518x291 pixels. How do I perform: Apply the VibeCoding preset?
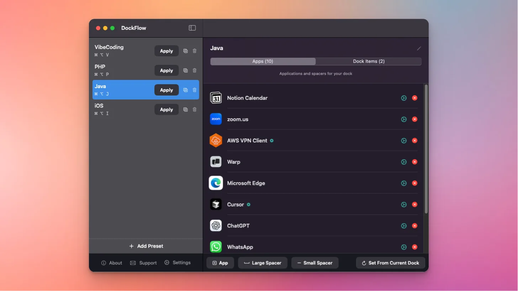point(166,51)
